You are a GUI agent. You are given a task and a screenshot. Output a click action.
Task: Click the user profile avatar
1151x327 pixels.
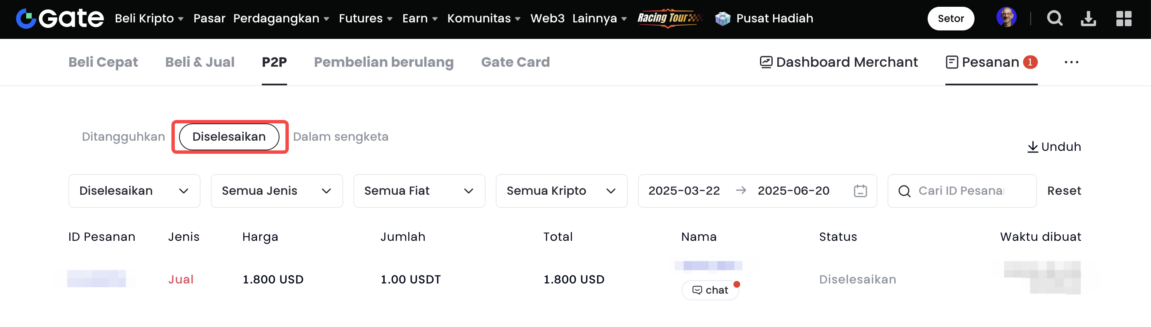click(1006, 18)
